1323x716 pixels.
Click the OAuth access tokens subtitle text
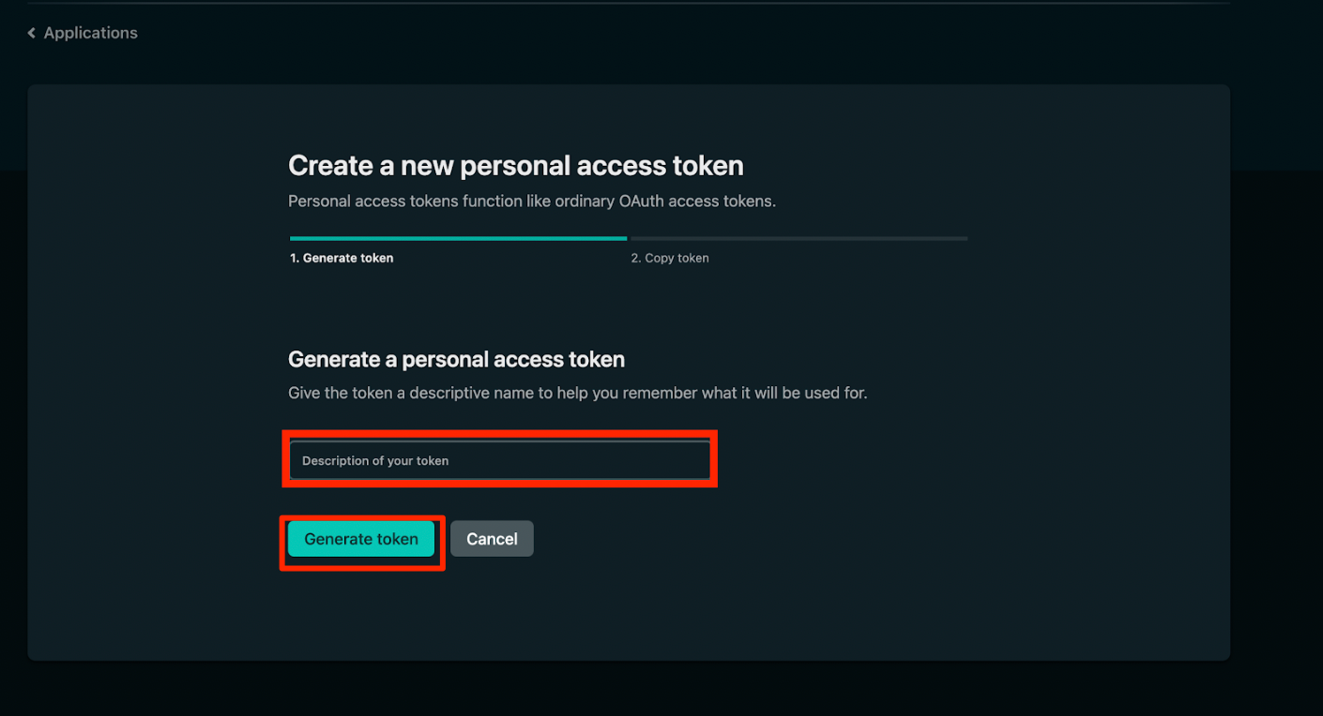click(531, 201)
